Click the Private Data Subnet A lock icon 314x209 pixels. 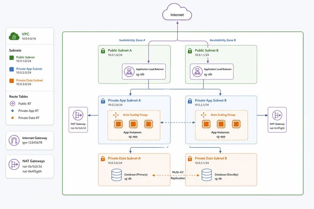tap(103, 158)
